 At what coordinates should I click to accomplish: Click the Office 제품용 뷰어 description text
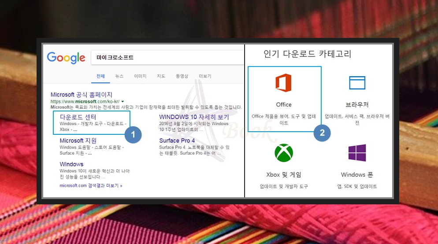tap(284, 119)
